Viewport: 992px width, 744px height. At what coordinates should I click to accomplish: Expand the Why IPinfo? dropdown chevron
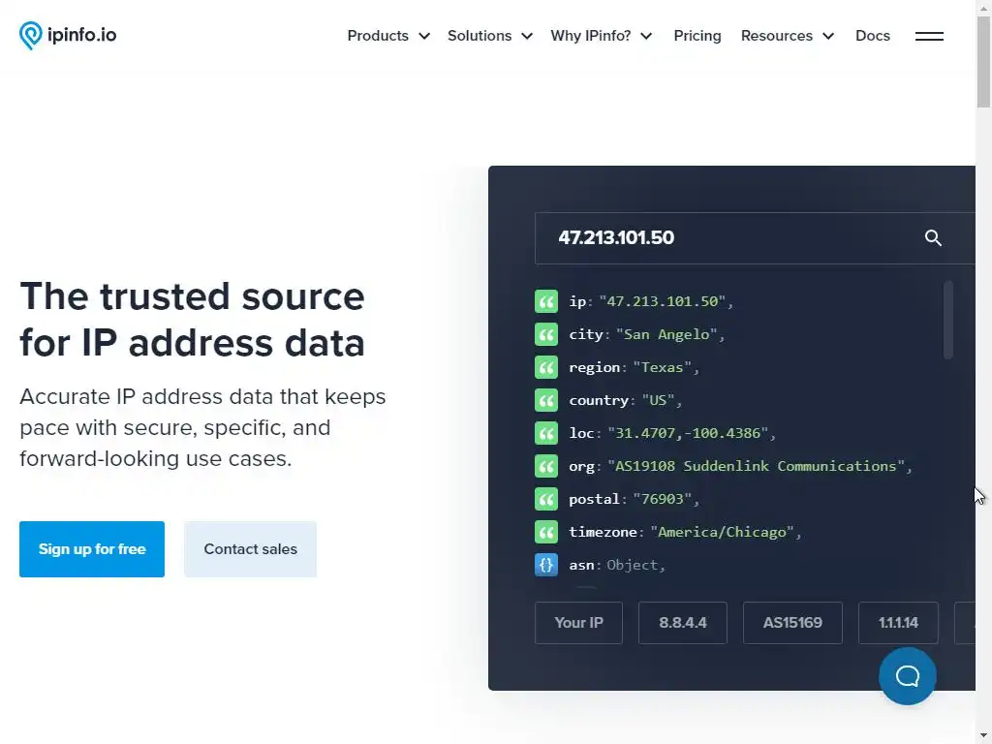pyautogui.click(x=646, y=36)
